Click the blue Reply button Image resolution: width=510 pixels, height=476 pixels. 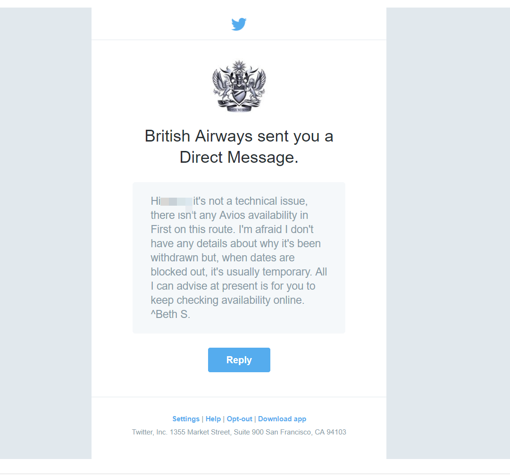click(x=239, y=360)
